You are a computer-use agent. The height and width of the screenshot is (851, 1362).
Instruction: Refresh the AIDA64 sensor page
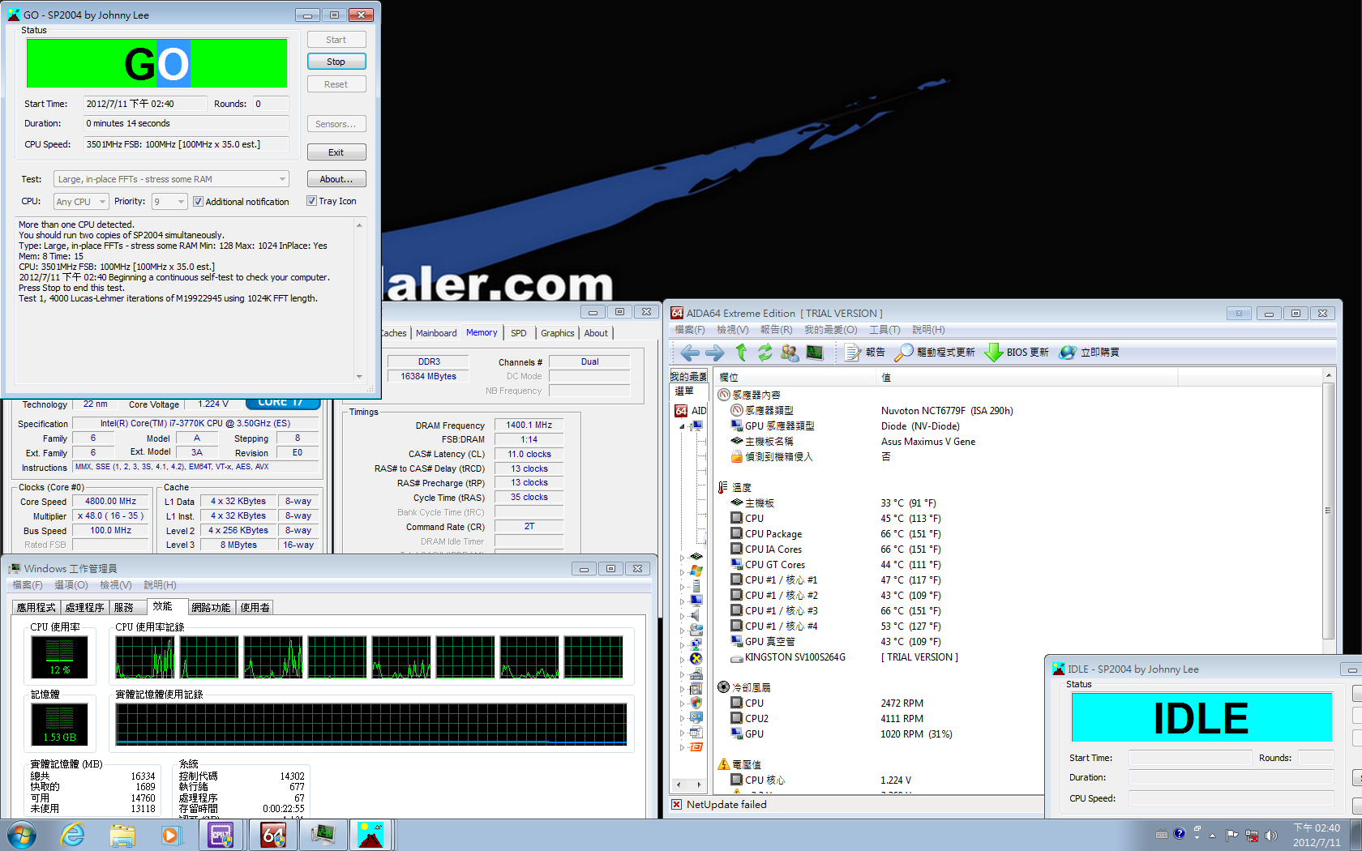coord(765,353)
